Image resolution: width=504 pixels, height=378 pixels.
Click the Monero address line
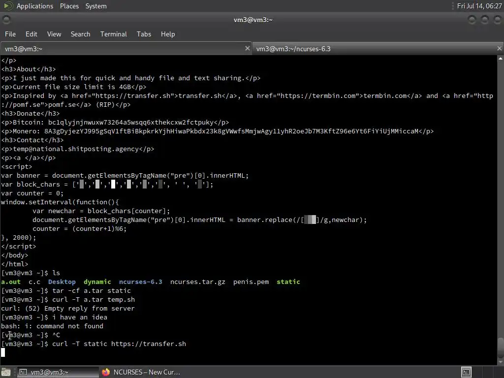tap(217, 131)
